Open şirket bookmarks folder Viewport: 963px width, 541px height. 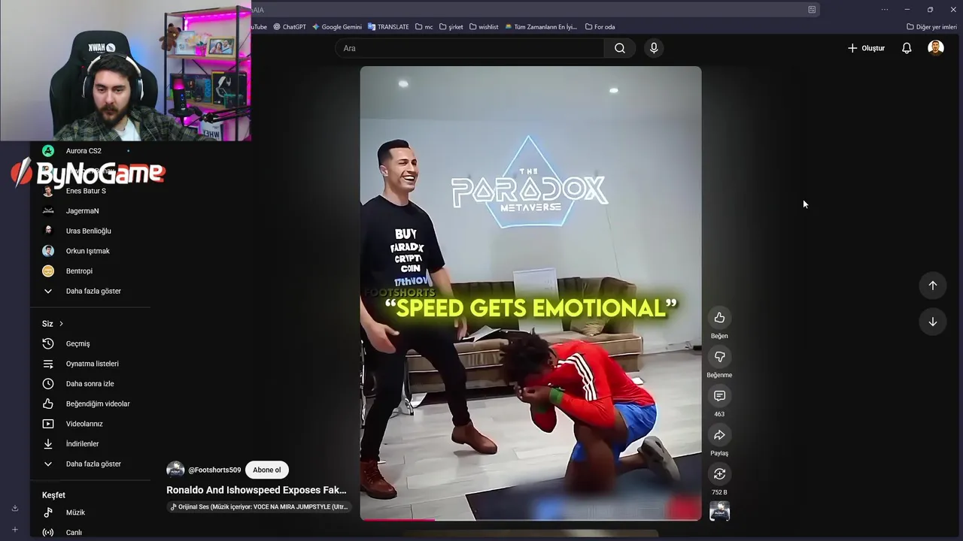(x=451, y=27)
